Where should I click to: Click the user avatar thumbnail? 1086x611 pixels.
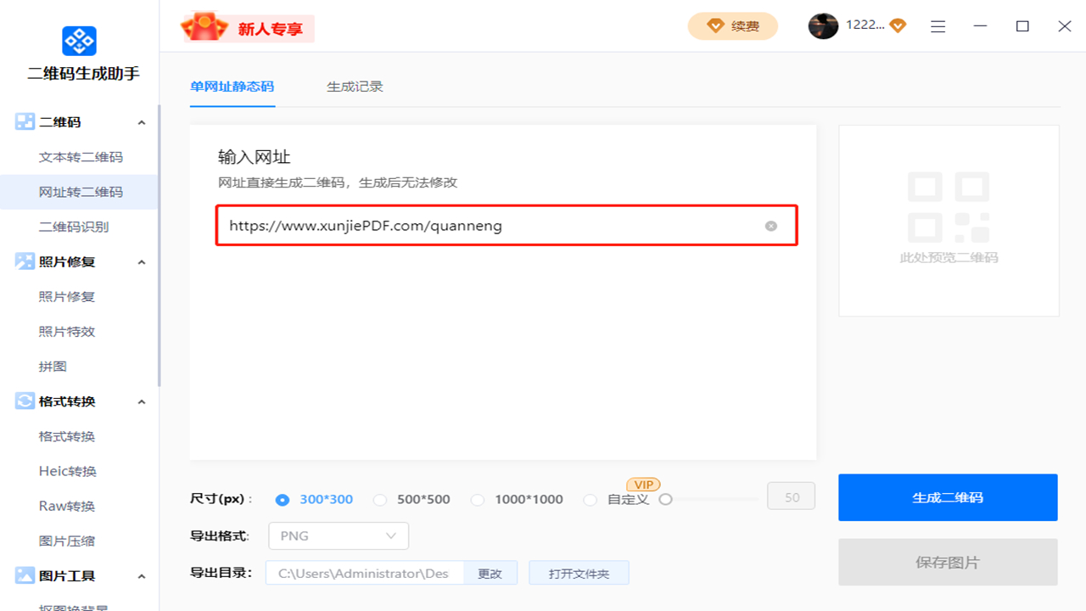click(x=823, y=26)
